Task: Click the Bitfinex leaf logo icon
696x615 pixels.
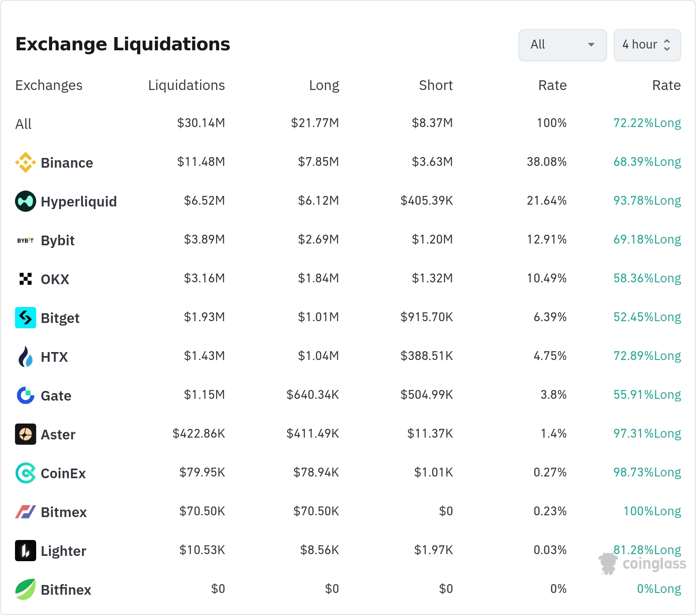Action: click(26, 589)
